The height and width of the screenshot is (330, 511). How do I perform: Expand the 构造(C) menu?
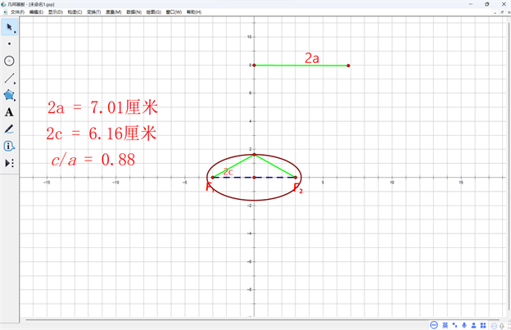click(x=75, y=12)
